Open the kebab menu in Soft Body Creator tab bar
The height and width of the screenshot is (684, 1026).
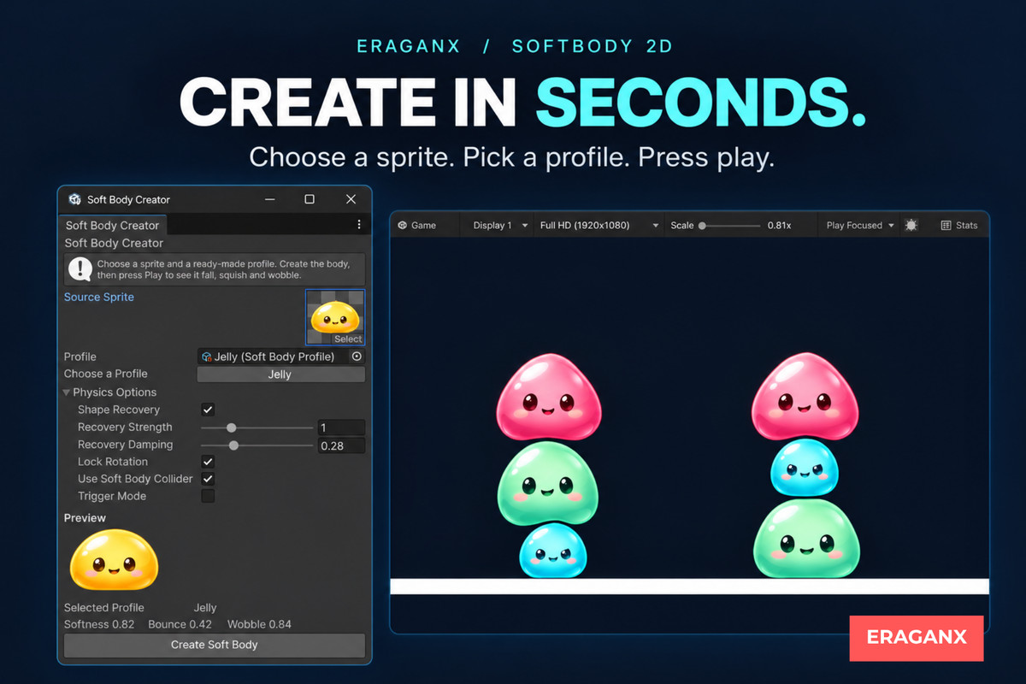359,225
